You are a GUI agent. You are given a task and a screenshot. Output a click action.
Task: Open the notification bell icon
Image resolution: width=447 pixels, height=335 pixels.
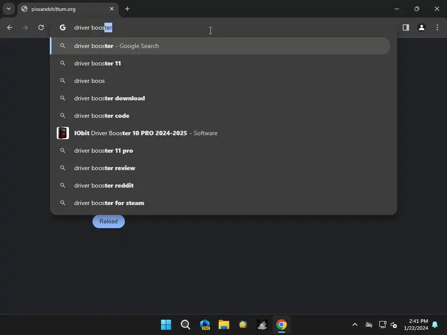(x=435, y=325)
